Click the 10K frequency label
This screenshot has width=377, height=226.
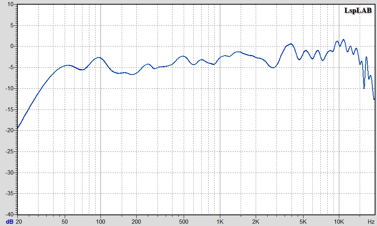[339, 222]
